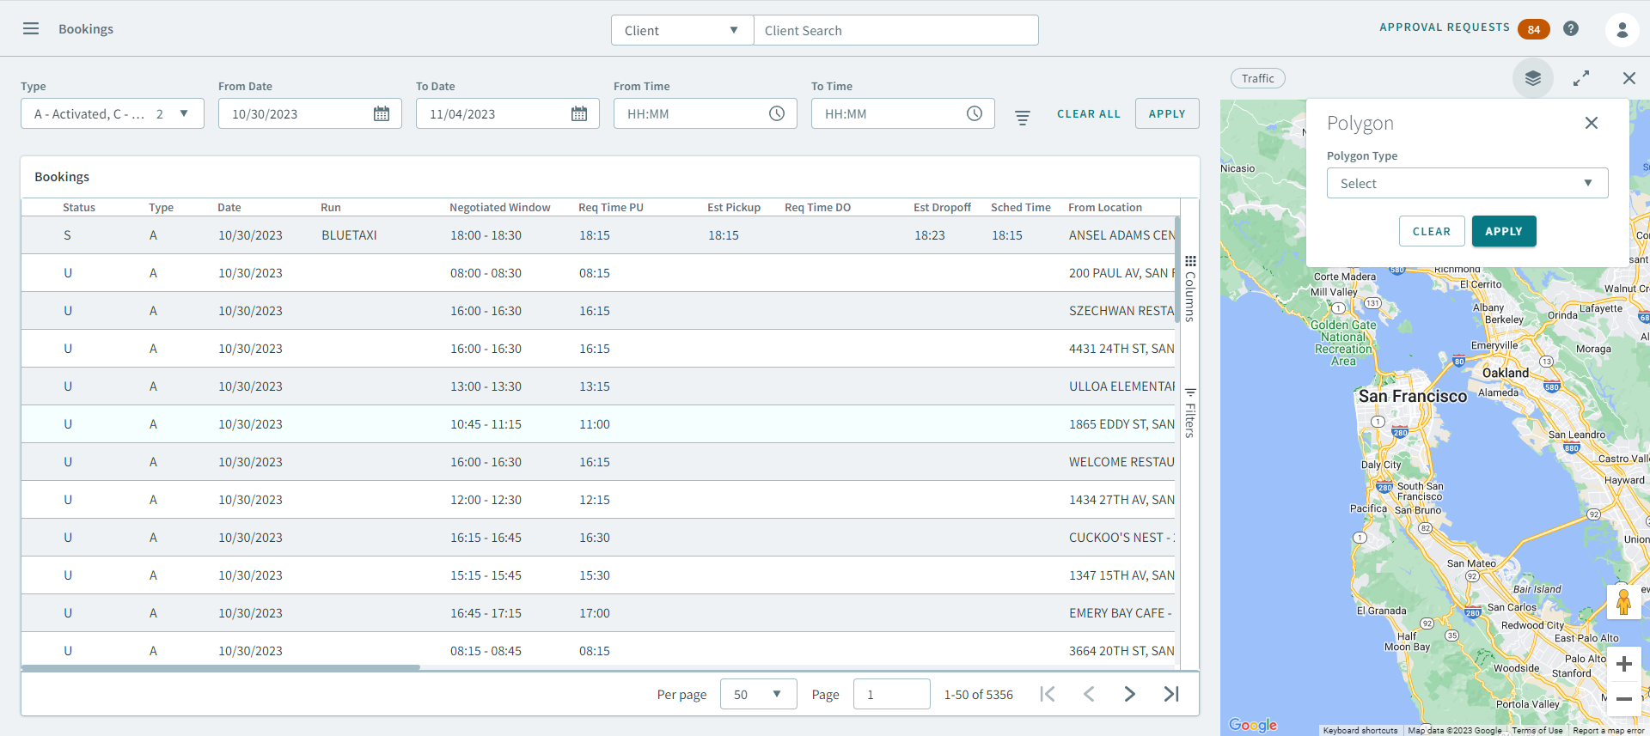
Task: Open the To Time clock picker
Action: coord(974,114)
